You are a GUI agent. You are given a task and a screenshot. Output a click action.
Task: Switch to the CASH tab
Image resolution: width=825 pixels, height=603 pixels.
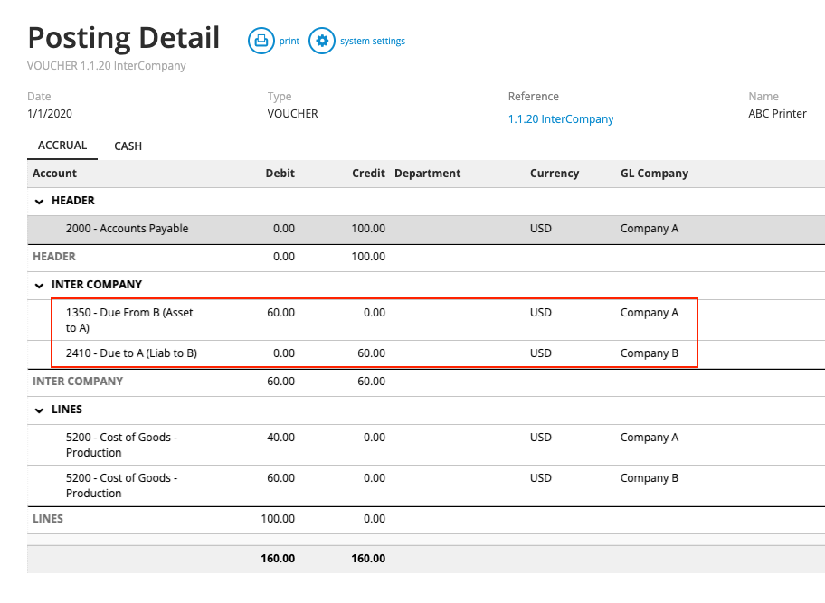tap(128, 146)
